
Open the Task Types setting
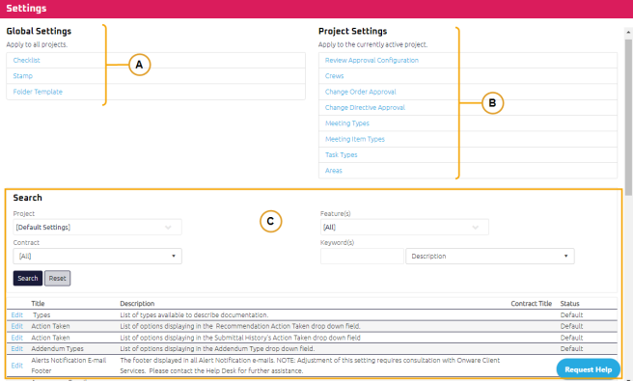click(x=342, y=154)
